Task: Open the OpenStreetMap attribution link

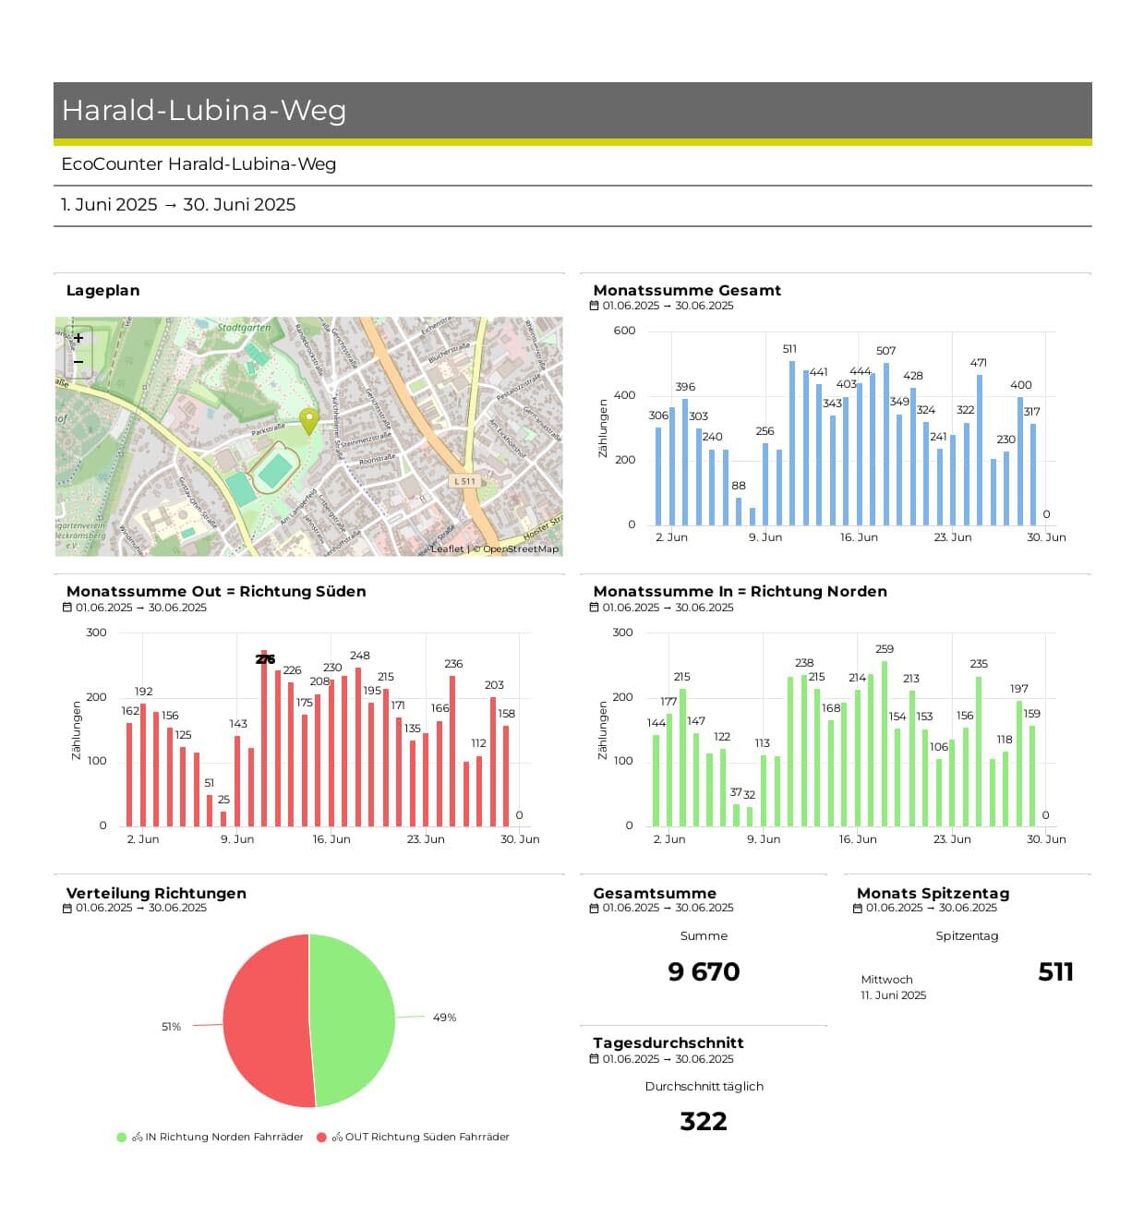Action: 521,548
